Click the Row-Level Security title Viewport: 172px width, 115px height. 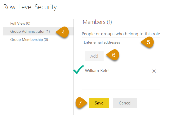click(x=30, y=7)
